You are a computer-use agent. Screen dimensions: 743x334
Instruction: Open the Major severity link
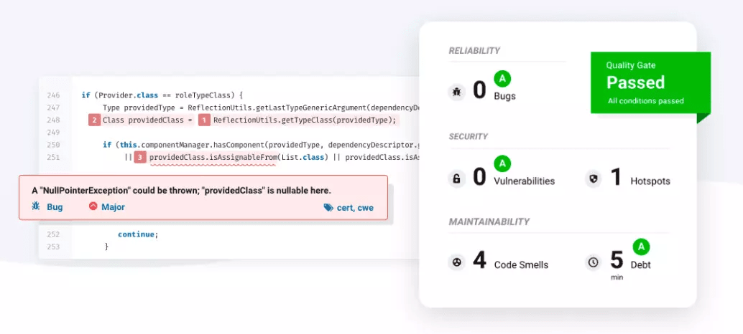[113, 207]
